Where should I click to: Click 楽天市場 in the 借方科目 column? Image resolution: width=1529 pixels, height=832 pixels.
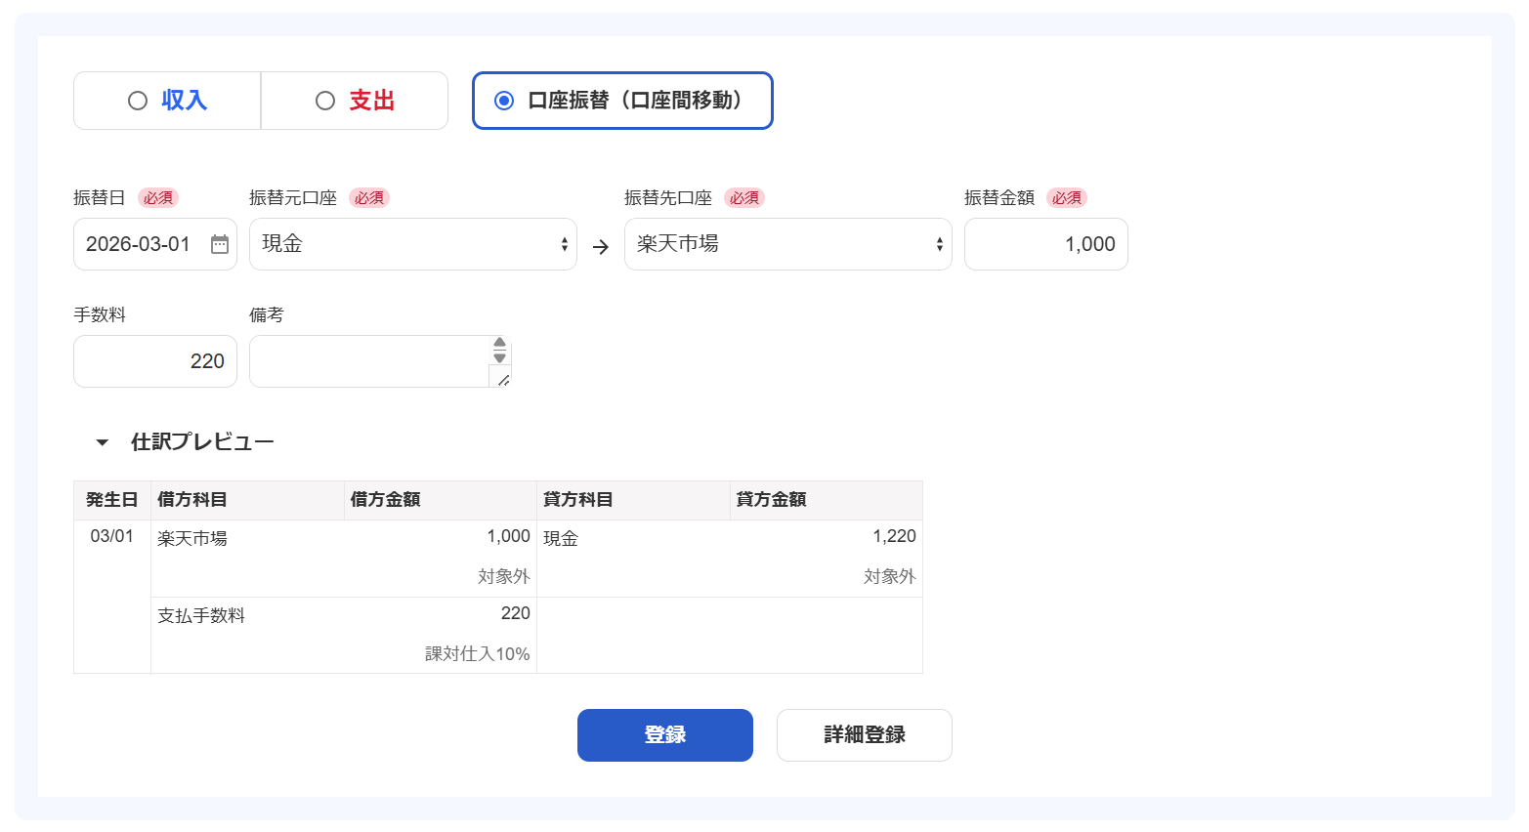coord(192,538)
